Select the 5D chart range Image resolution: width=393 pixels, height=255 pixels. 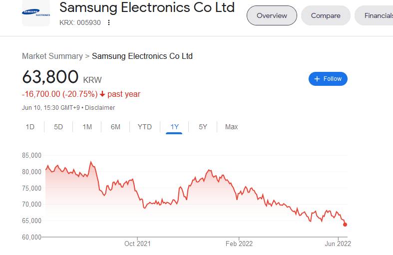[58, 127]
